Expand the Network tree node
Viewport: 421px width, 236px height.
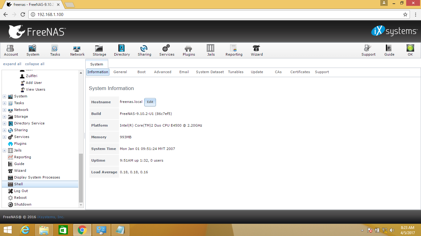pyautogui.click(x=4, y=110)
